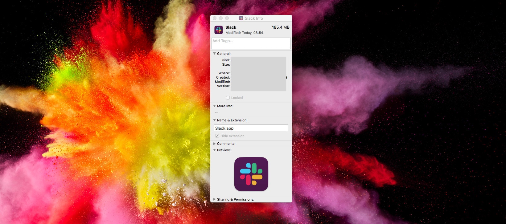Minimize the Slack Info window

click(x=221, y=18)
